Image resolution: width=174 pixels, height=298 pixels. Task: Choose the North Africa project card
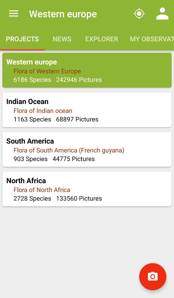pos(87,189)
